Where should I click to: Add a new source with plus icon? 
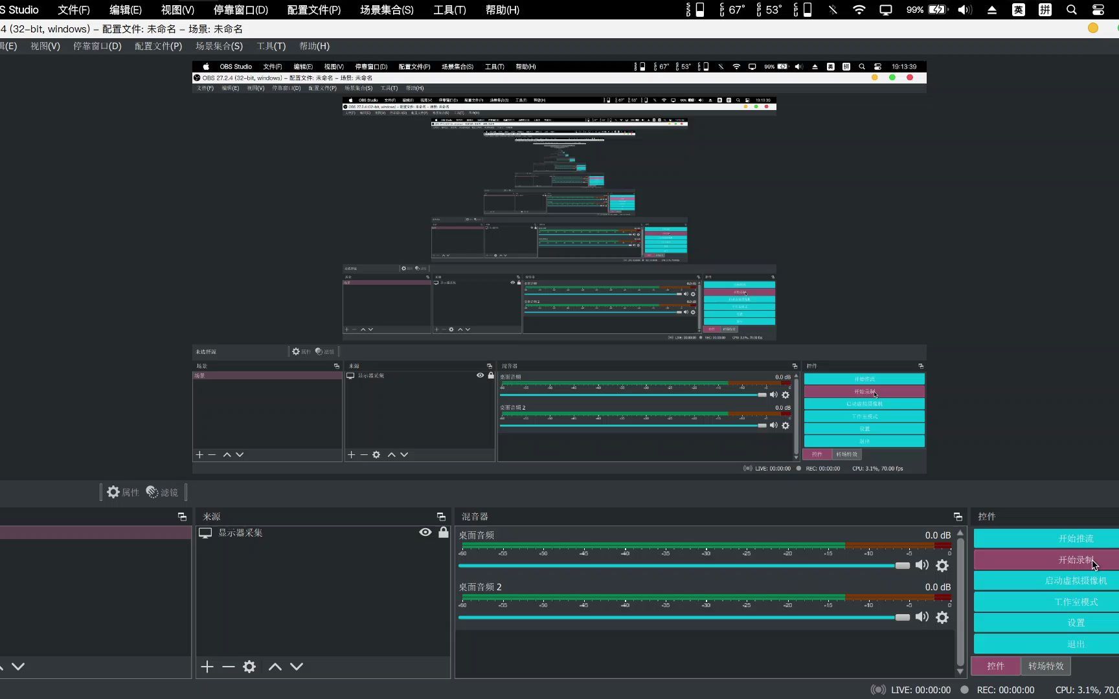[x=207, y=667]
